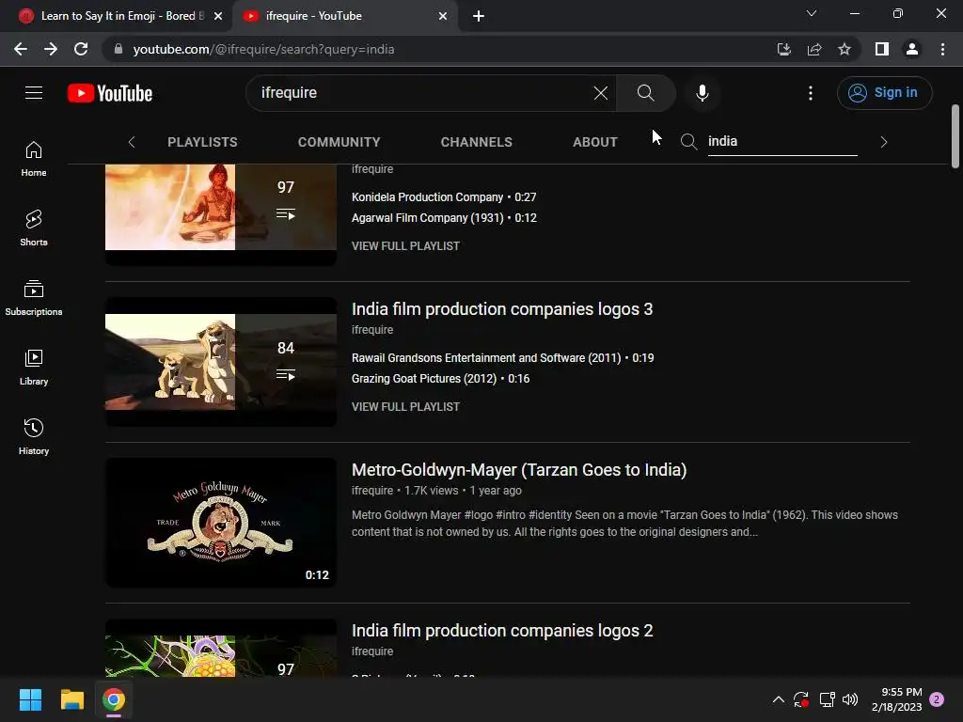Image resolution: width=963 pixels, height=722 pixels.
Task: Open ifrequire channel under logos 2 title
Action: click(372, 651)
